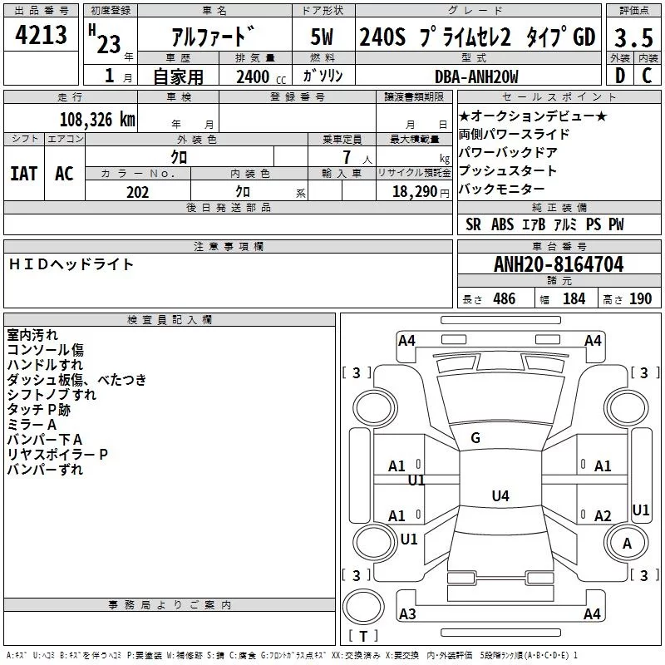Click the vehicle history value 自家用
The image size is (665, 665).
pos(178,76)
